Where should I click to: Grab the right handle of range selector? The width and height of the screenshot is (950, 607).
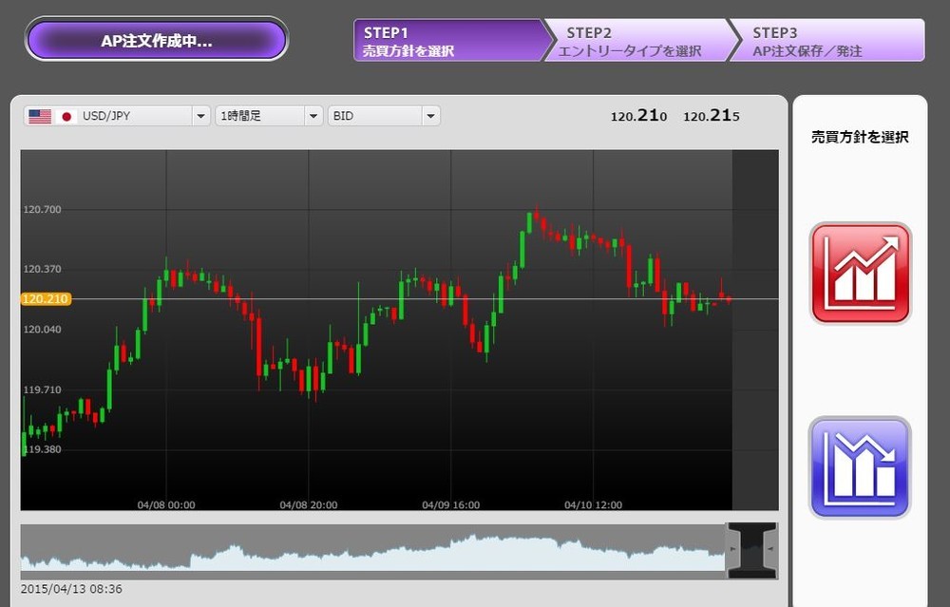pyautogui.click(x=770, y=549)
